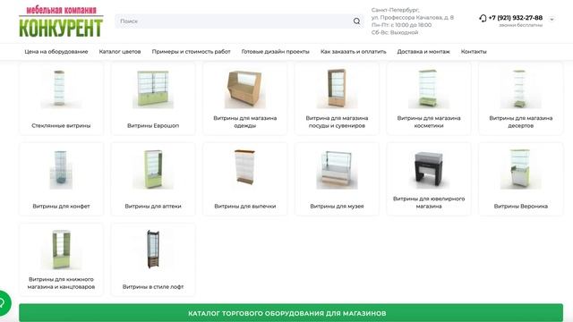This screenshot has height=322, width=573.
Task: Click Витрины Еврошоп product image
Action: click(153, 88)
